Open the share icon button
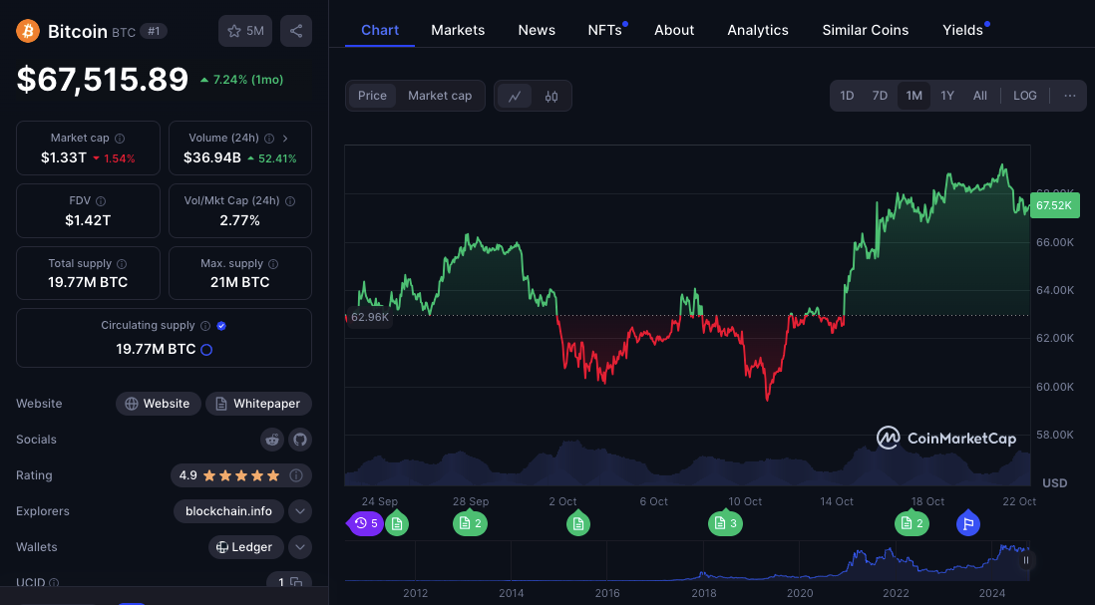 point(296,31)
